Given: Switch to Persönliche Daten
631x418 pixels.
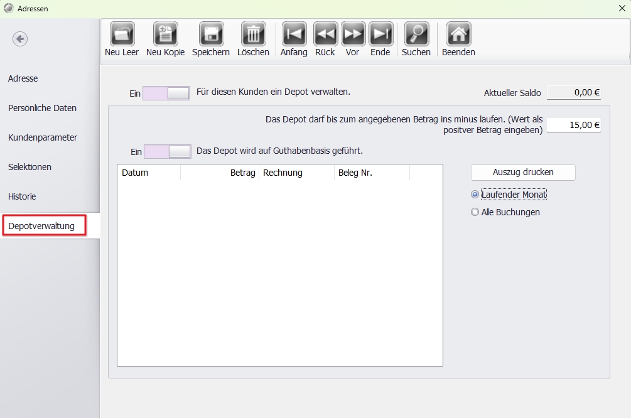Looking at the screenshot, I should pos(42,108).
